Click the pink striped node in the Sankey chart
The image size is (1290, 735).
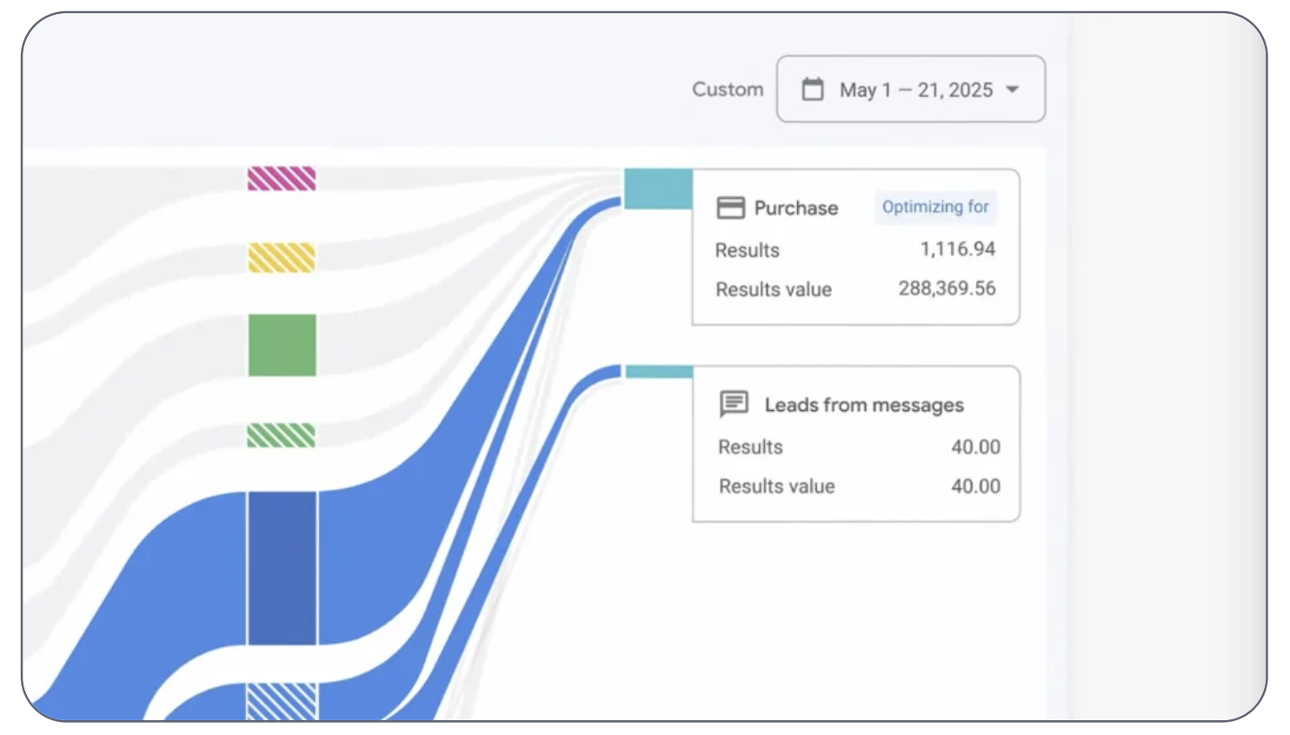point(282,179)
